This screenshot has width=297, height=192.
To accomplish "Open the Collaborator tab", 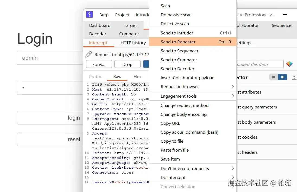I will (x=248, y=25).
